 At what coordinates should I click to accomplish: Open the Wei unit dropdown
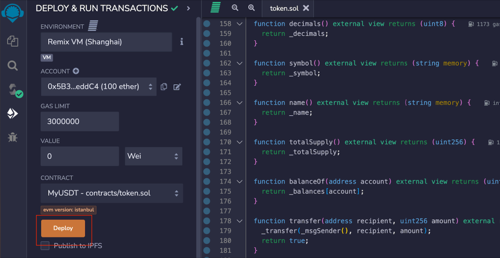[x=153, y=156]
